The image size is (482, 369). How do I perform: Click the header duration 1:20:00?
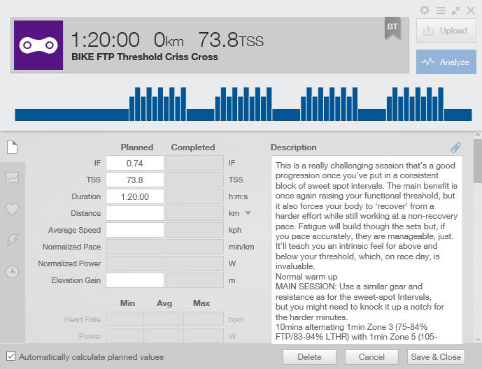pyautogui.click(x=105, y=40)
